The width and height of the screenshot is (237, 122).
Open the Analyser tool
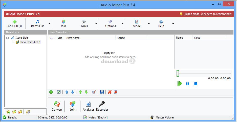pos(89,106)
